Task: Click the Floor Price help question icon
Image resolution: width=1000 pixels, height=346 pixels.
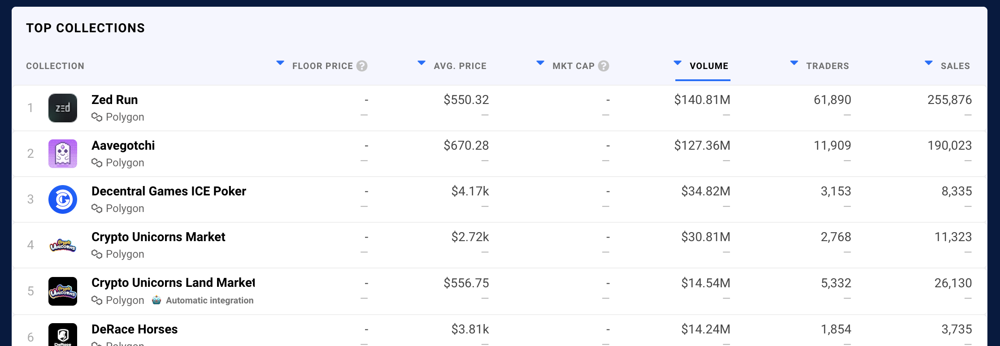Action: tap(362, 66)
